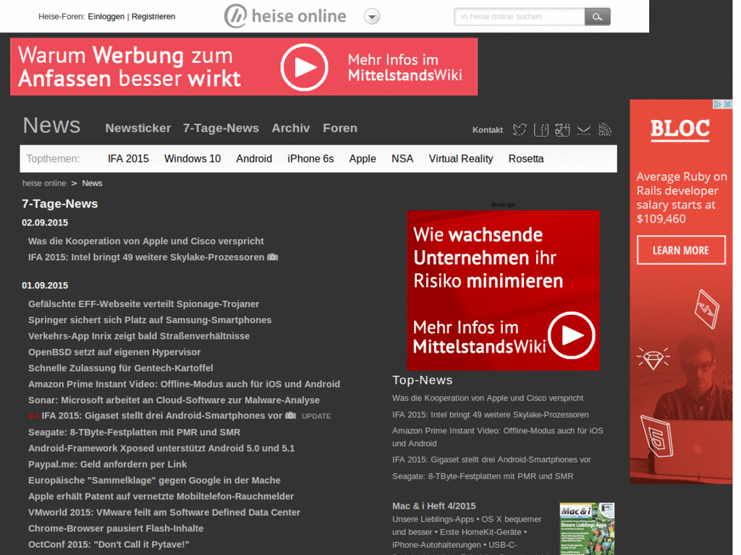The width and height of the screenshot is (741, 555).
Task: Open 'Europäische "Sammelklage" gegen Google' article
Action: (154, 481)
